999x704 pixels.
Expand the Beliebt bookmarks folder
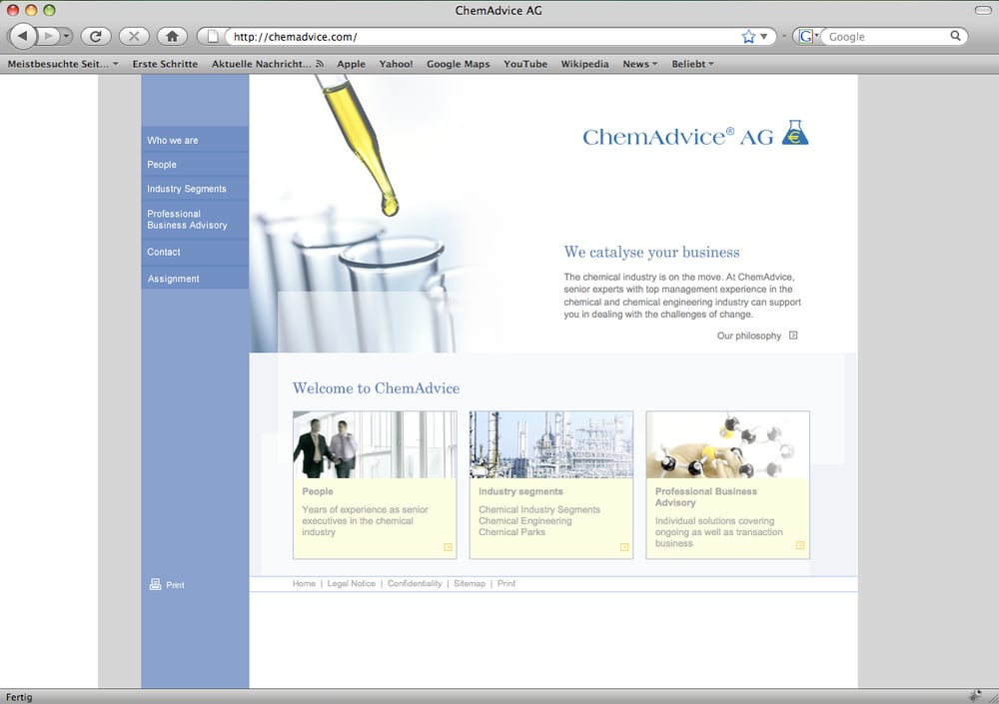pyautogui.click(x=692, y=64)
